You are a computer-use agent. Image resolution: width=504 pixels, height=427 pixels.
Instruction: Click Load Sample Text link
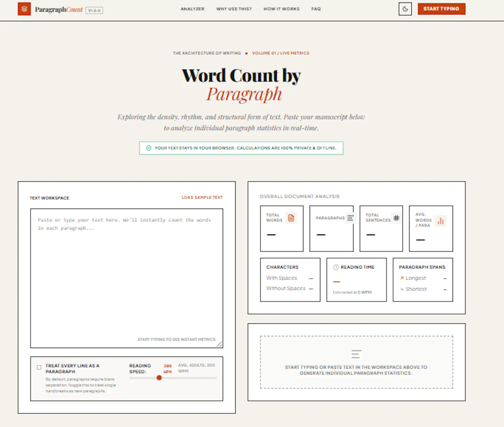[202, 197]
